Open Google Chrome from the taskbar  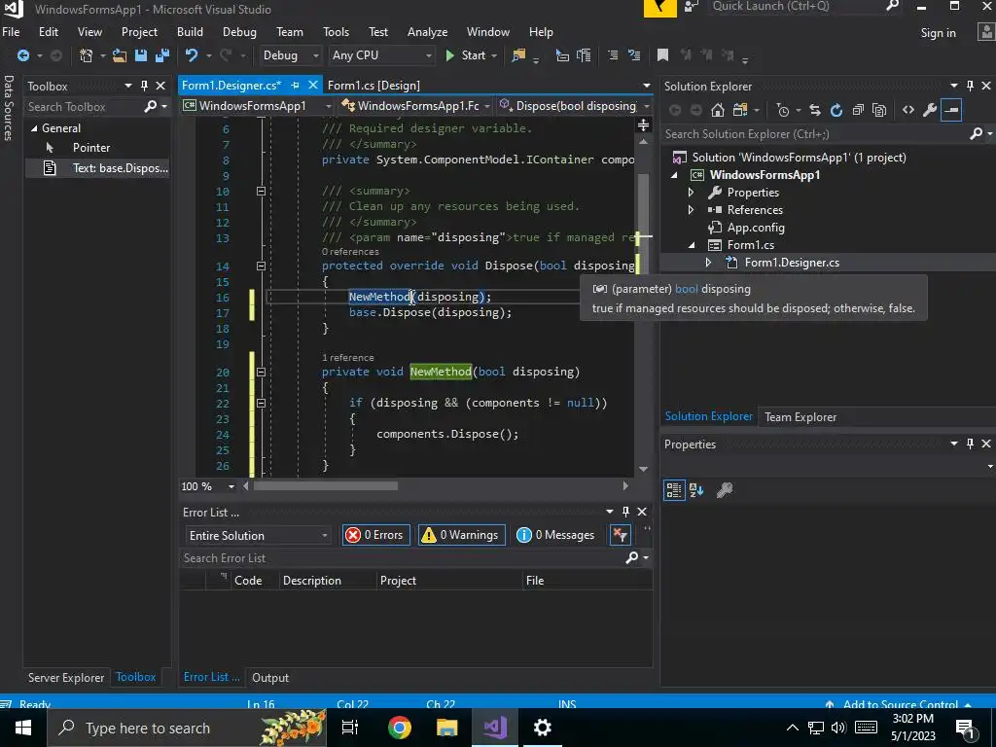(400, 728)
